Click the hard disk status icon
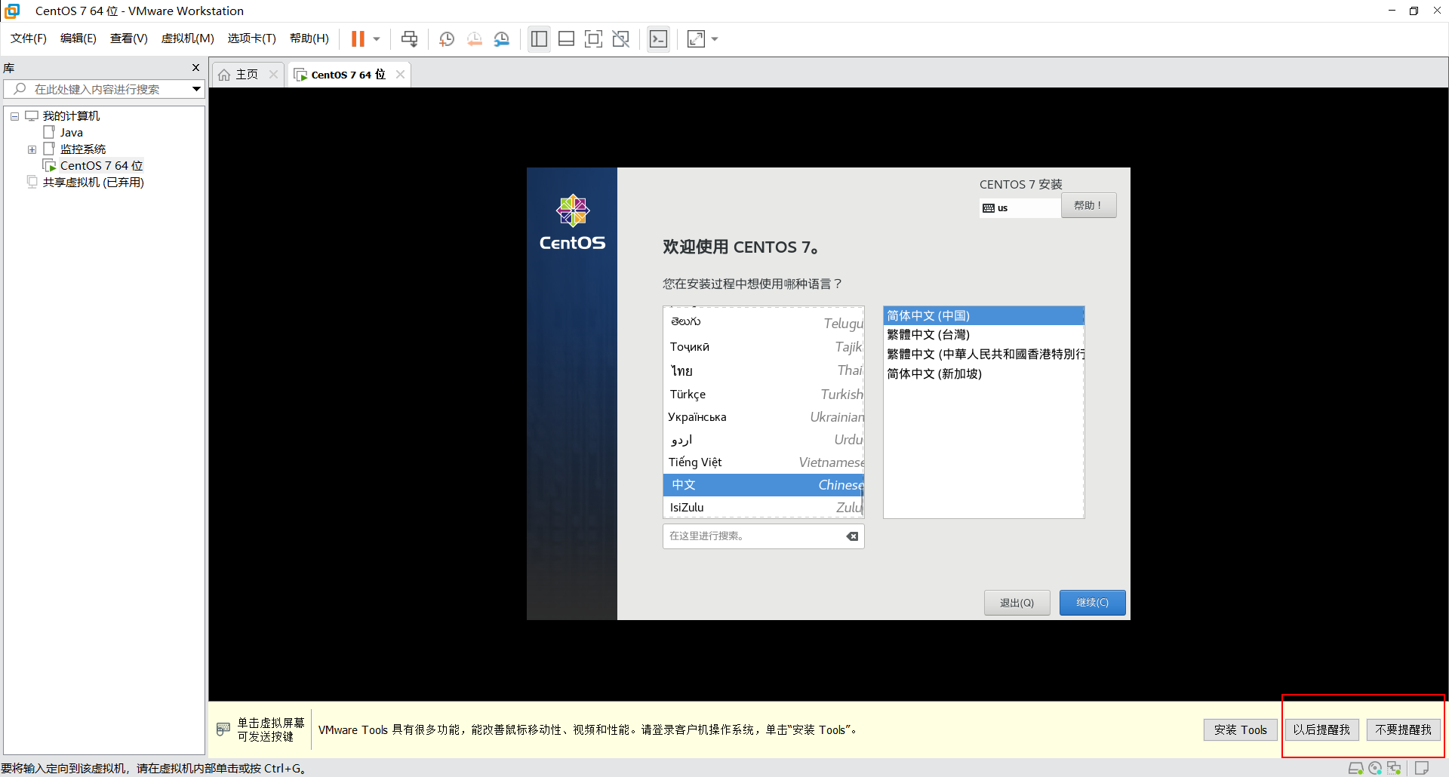This screenshot has height=777, width=1449. [1355, 768]
